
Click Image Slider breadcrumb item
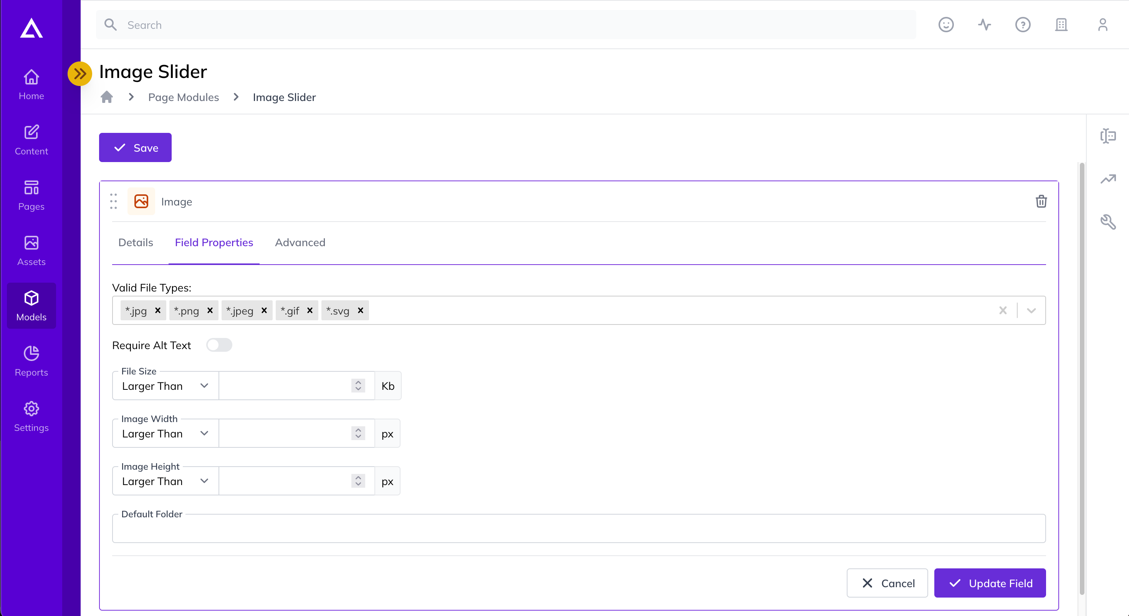[x=284, y=97]
